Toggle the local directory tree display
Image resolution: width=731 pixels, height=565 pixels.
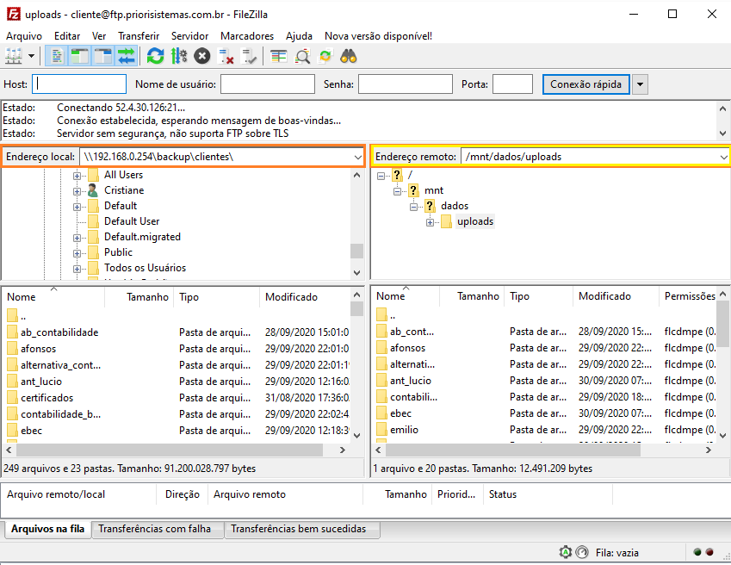tap(80, 56)
